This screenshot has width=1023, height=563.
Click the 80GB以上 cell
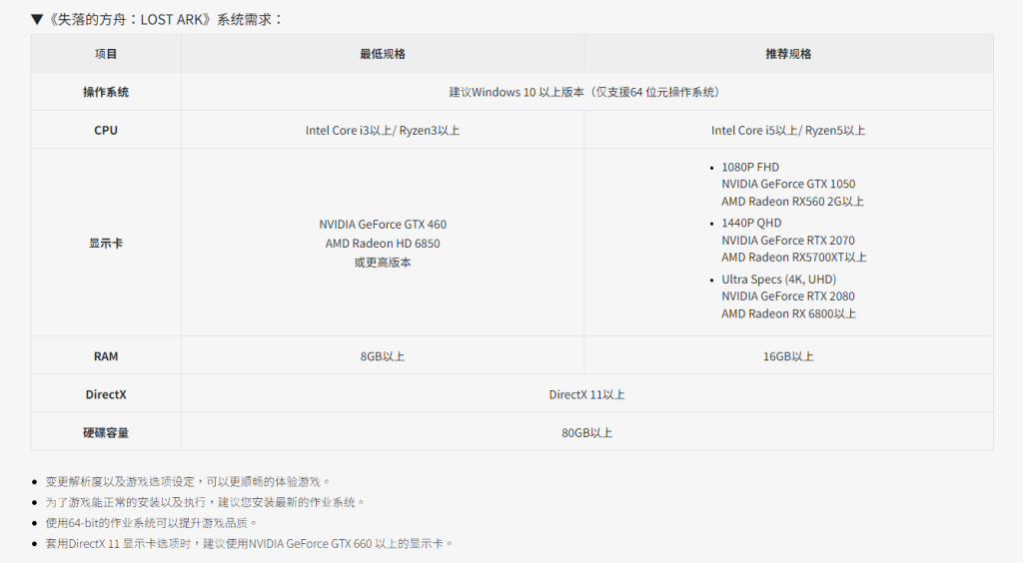[x=586, y=432]
